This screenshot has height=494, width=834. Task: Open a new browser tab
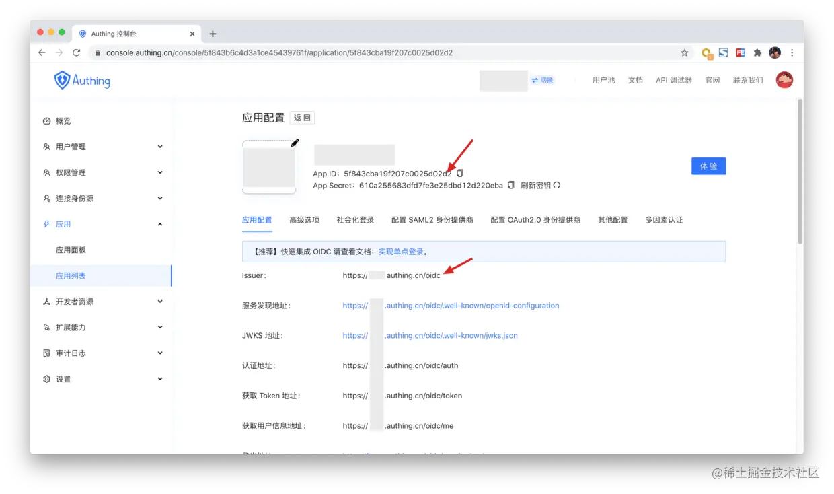point(213,34)
